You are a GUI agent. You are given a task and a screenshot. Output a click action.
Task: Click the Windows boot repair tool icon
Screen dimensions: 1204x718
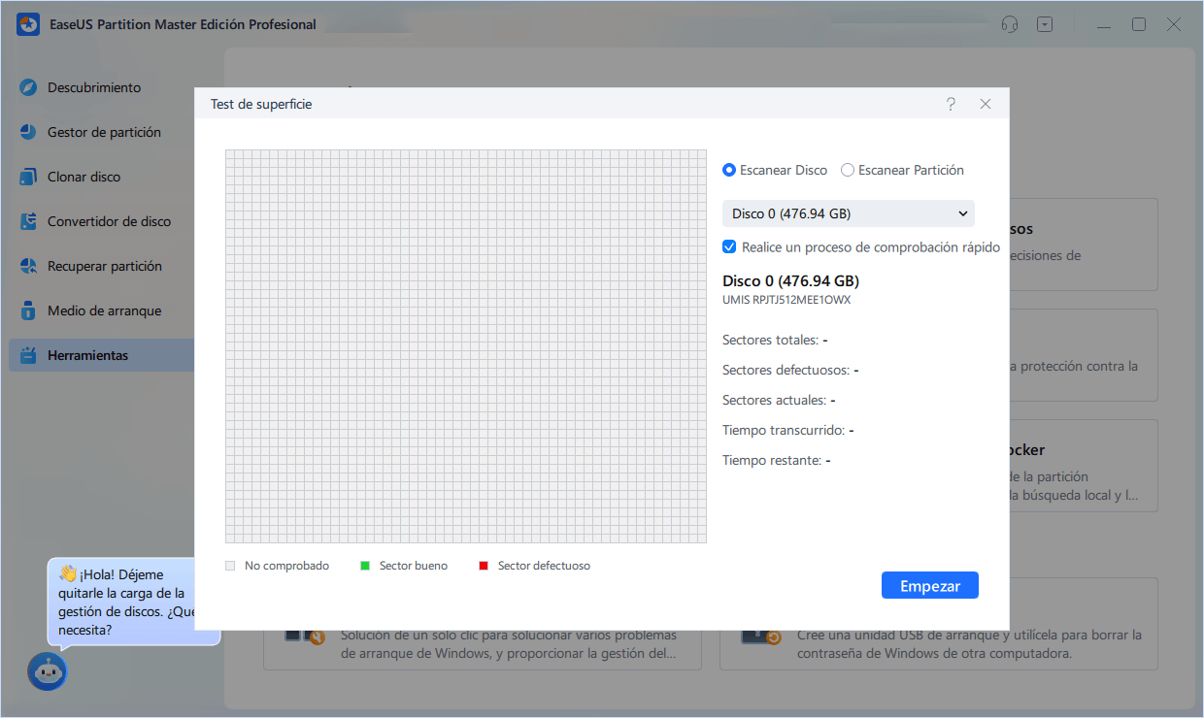[x=303, y=636]
